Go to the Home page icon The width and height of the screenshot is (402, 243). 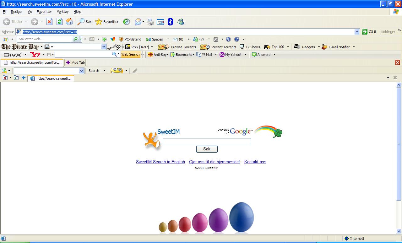coord(69,22)
